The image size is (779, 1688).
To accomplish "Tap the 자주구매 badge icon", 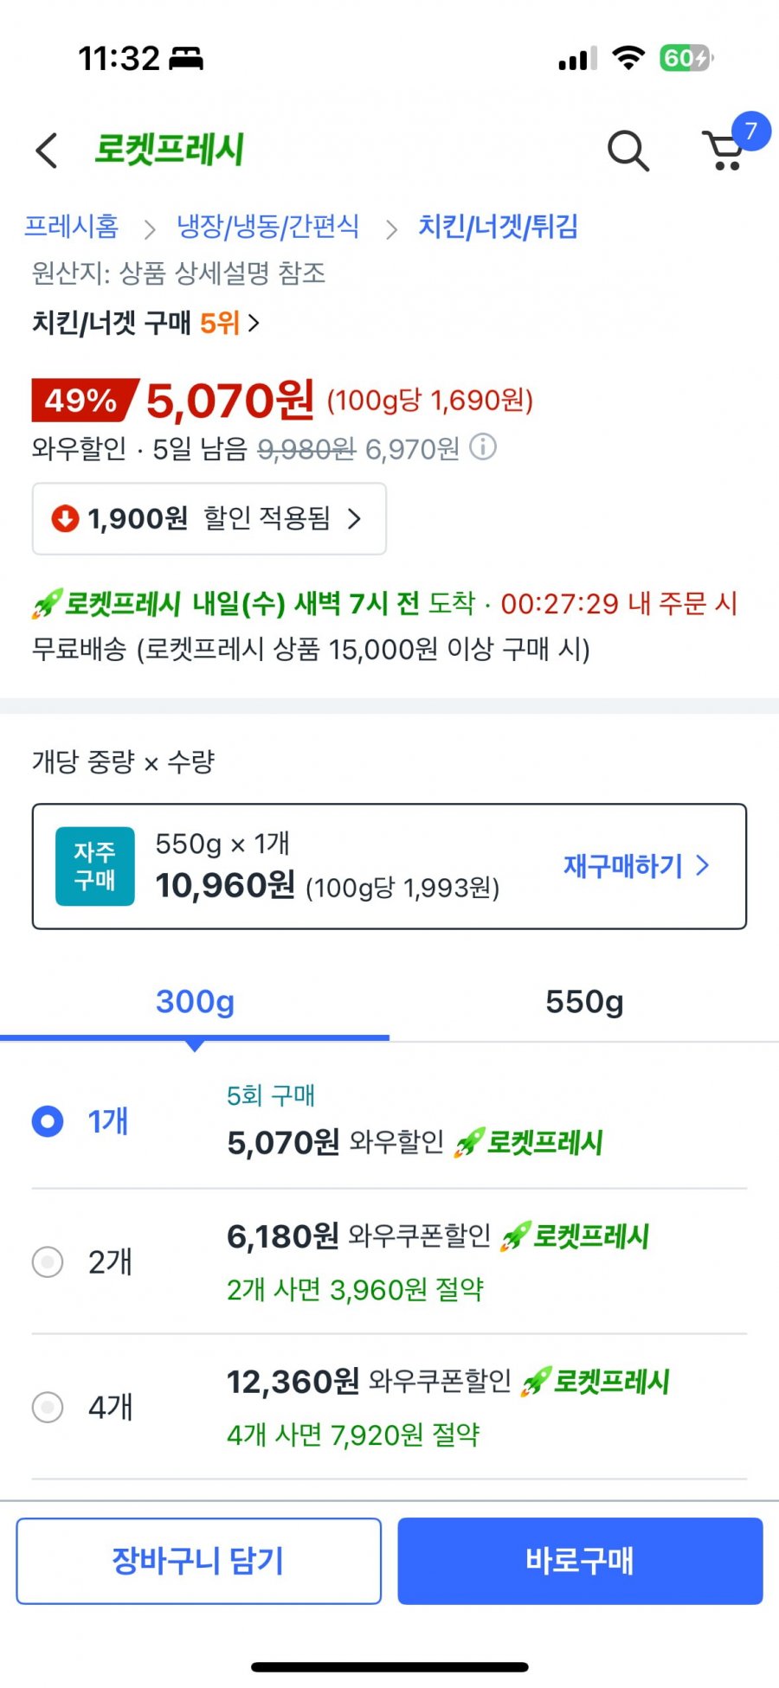I will (x=95, y=866).
